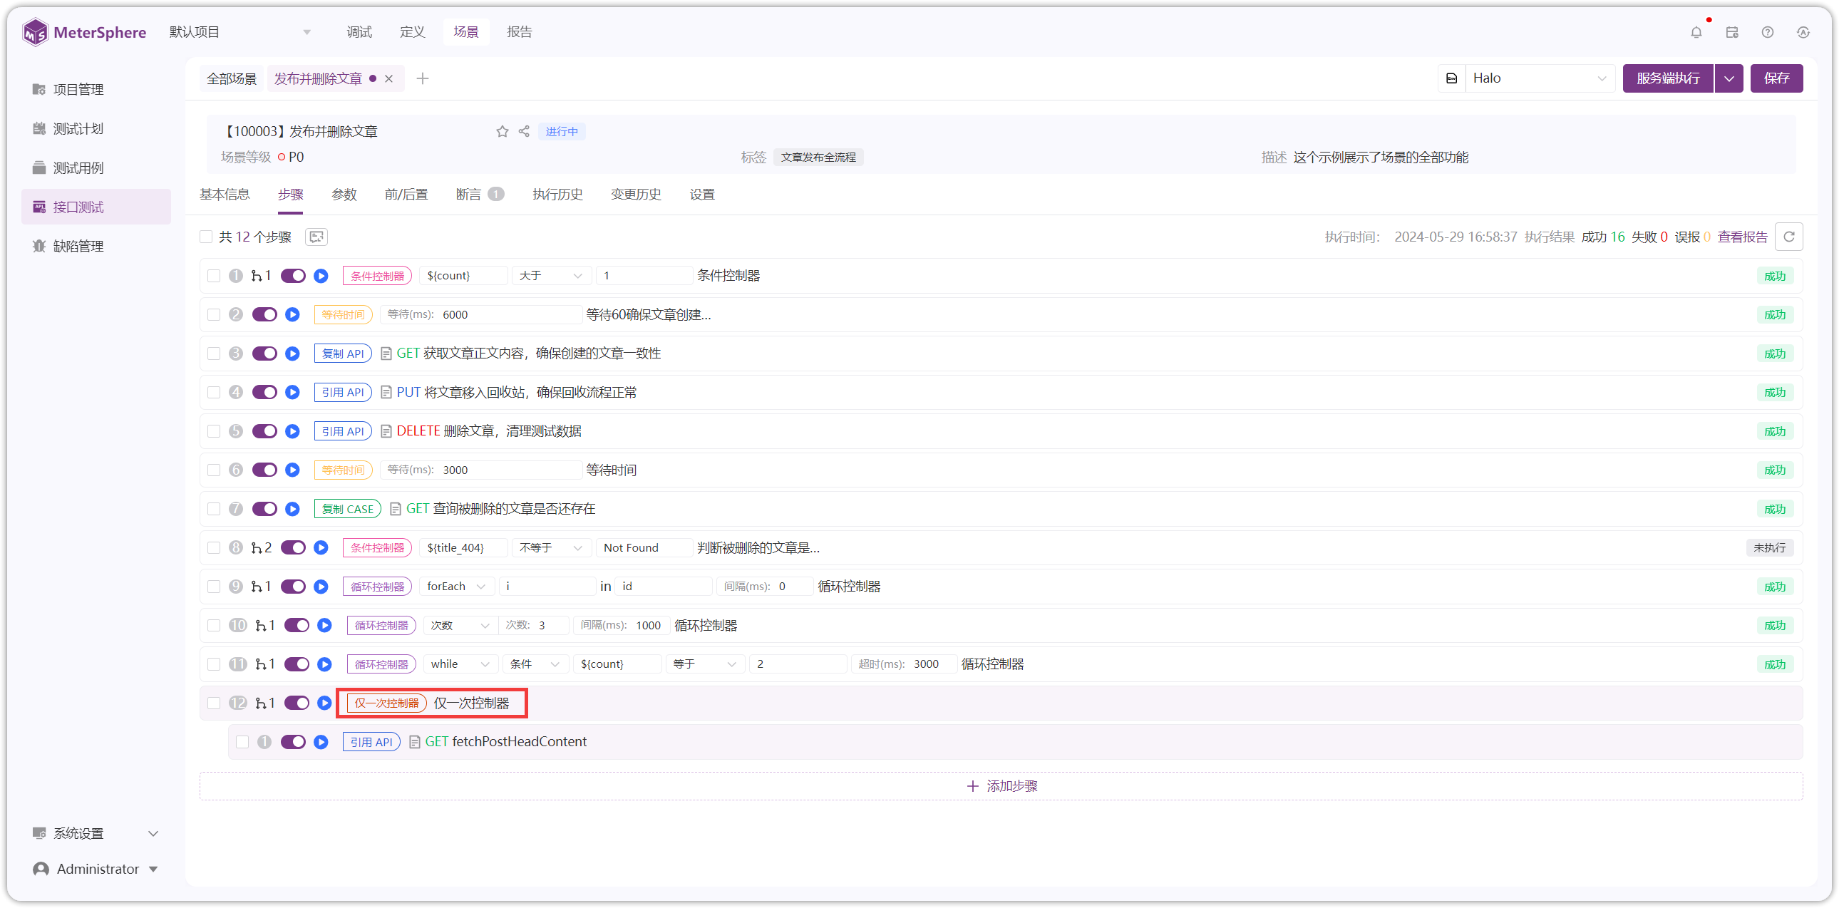Open the 服务端执行 split-button arrow

pos(1729,78)
